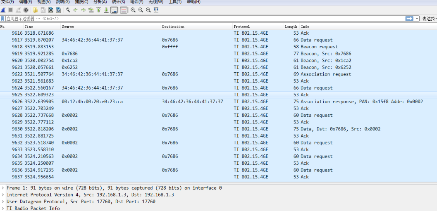Go forward in packet history
This screenshot has width=437, height=211.
pos(83,10)
